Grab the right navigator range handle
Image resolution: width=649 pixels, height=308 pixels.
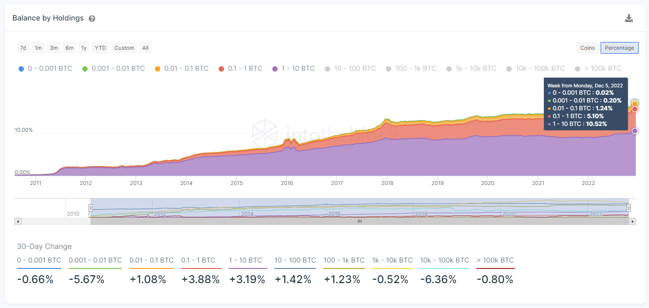[629, 208]
